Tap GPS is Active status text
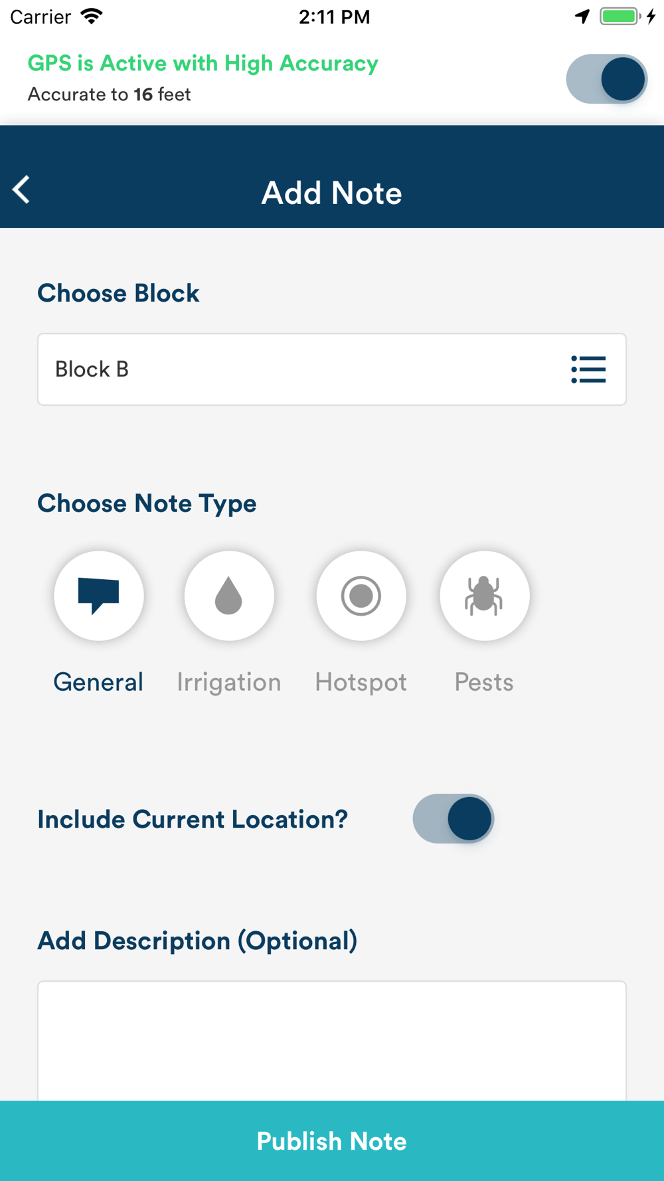 pyautogui.click(x=203, y=63)
